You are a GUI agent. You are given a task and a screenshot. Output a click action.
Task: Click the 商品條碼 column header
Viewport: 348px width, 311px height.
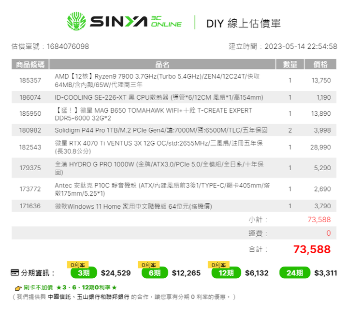click(30, 65)
